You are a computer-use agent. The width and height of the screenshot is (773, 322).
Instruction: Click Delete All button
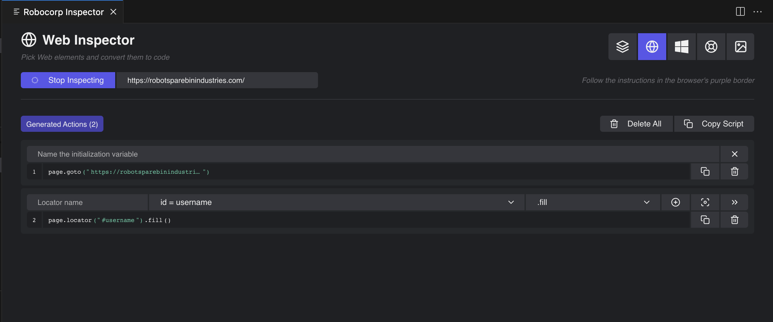(636, 124)
